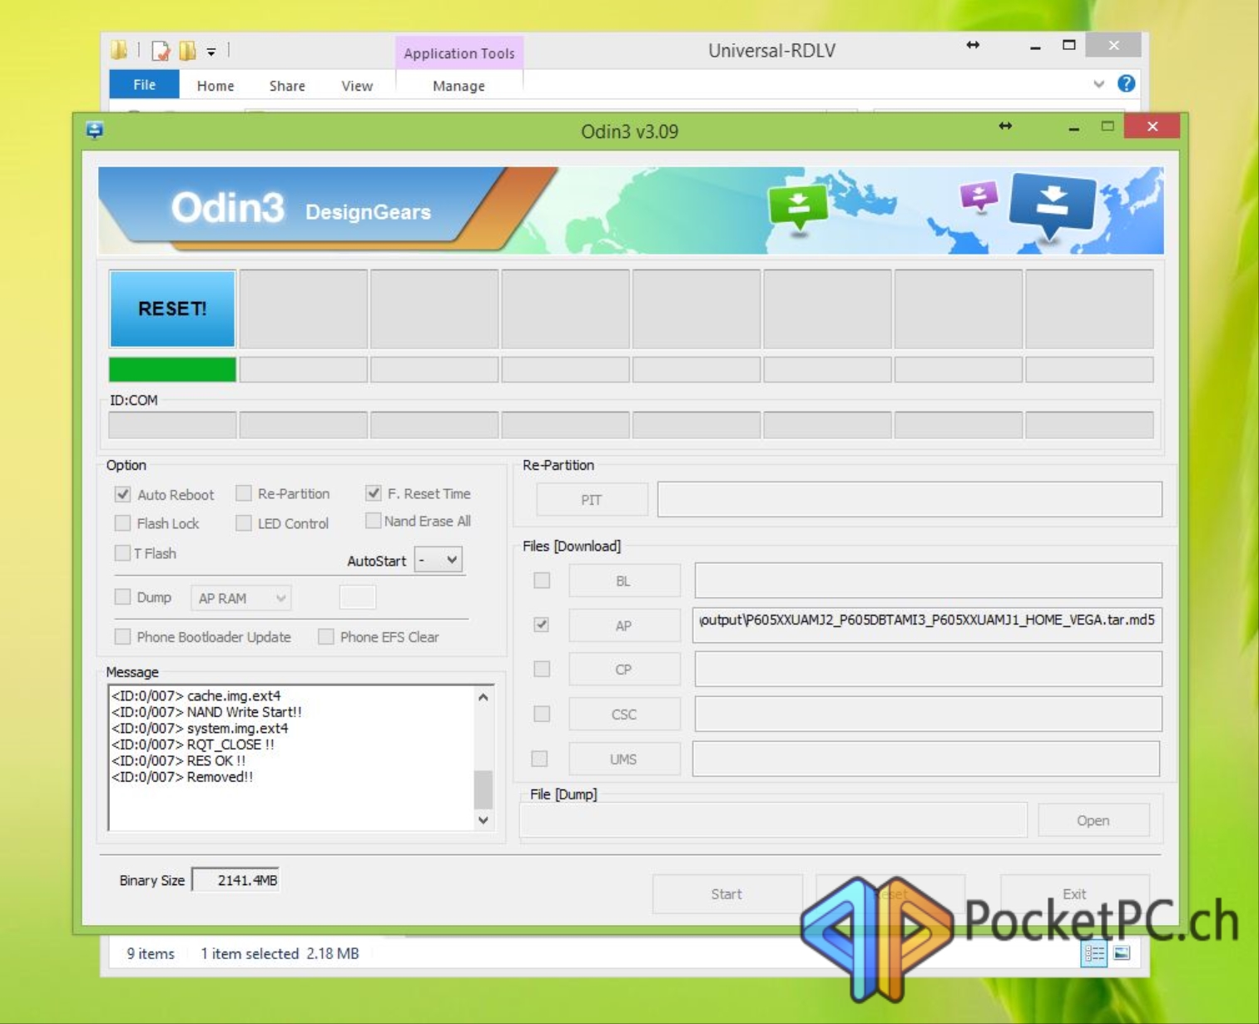Open the View ribbon tab
The image size is (1259, 1024).
357,85
